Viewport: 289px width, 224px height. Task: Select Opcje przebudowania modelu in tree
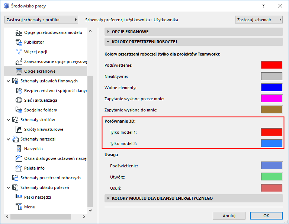tap(53, 32)
